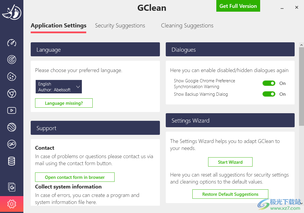Click the GClean bird logo at top left

pyautogui.click(x=12, y=12)
